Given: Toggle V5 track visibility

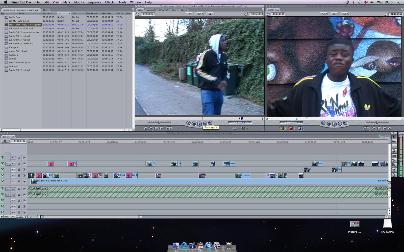Looking at the screenshot, I should click(3, 158).
